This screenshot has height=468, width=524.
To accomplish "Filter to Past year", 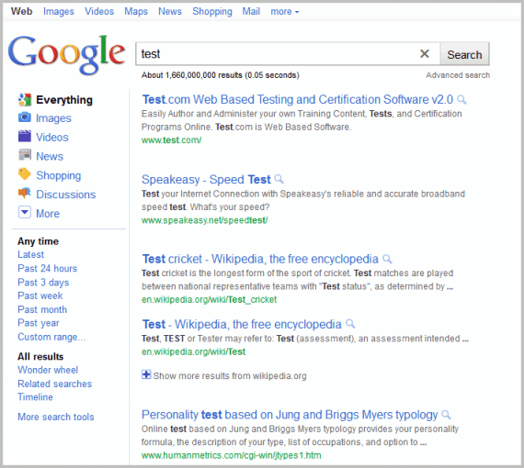I will tap(39, 323).
